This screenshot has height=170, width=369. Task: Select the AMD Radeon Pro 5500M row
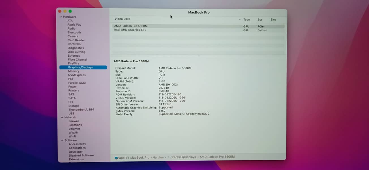click(131, 26)
